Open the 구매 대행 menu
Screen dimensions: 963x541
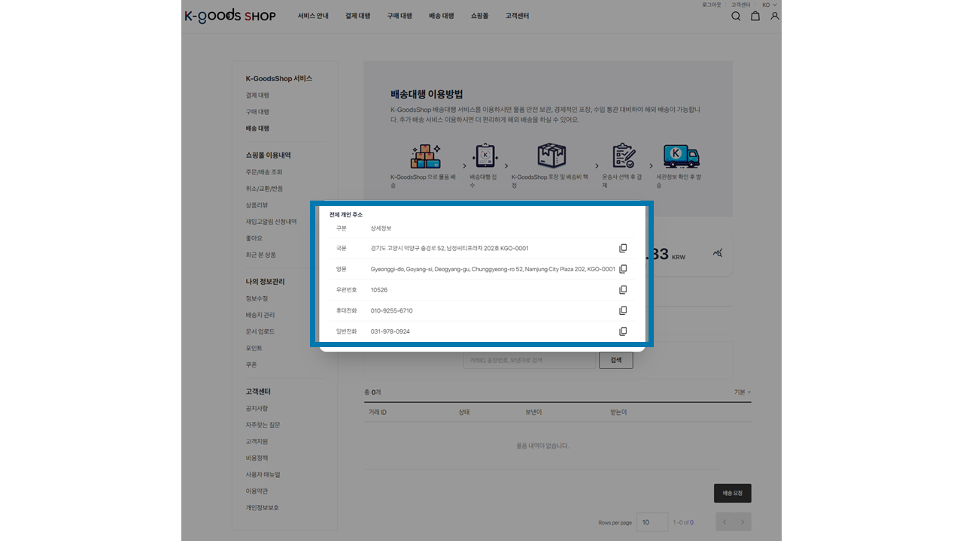point(399,16)
